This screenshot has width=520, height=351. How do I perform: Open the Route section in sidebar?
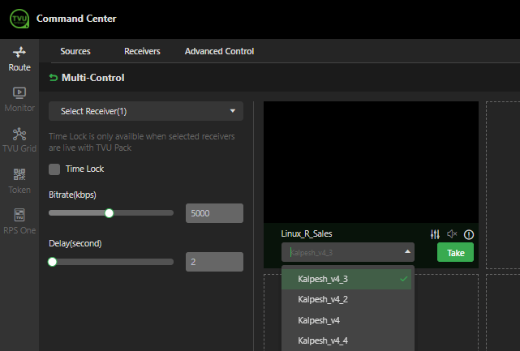(x=19, y=58)
